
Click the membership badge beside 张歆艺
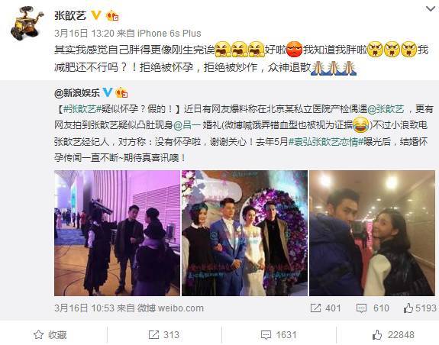pyautogui.click(x=112, y=16)
